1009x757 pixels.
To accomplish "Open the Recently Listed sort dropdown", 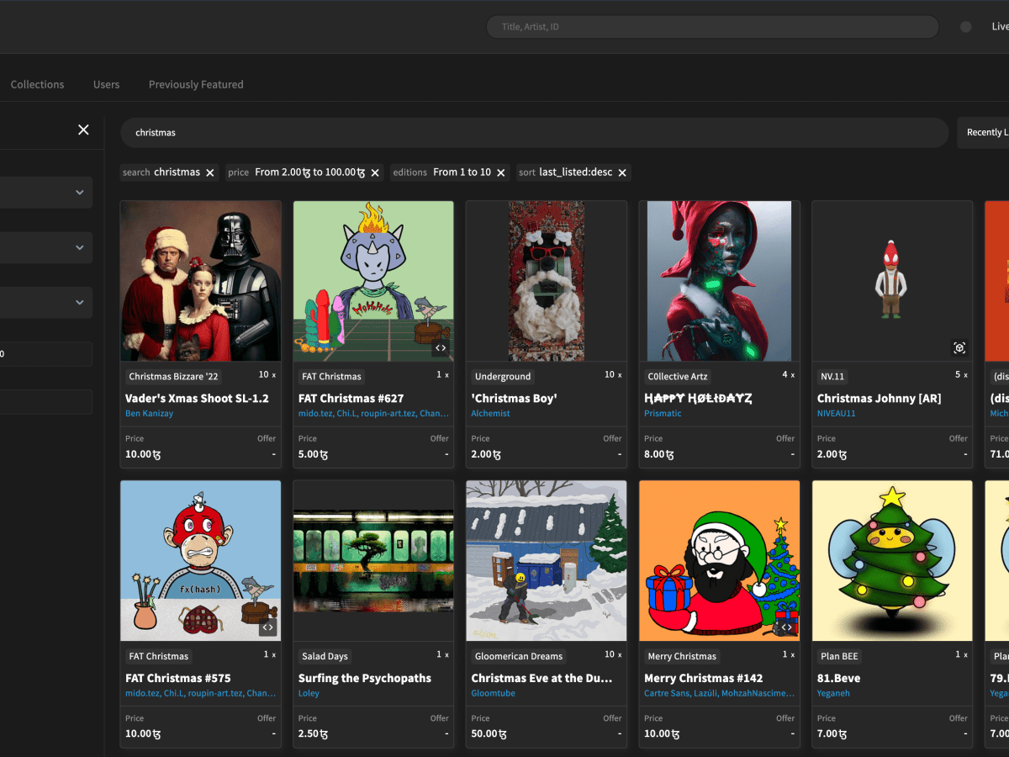I will 984,133.
